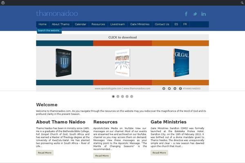Select the Apostolicity book cover
This screenshot has height=163, width=245.
122,63
